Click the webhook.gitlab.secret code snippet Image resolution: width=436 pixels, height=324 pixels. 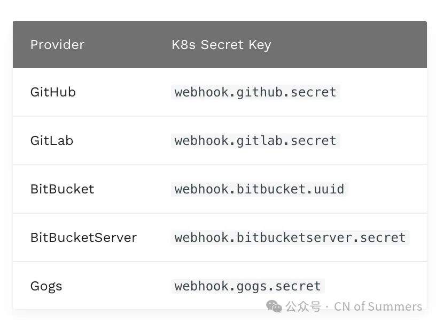point(255,141)
